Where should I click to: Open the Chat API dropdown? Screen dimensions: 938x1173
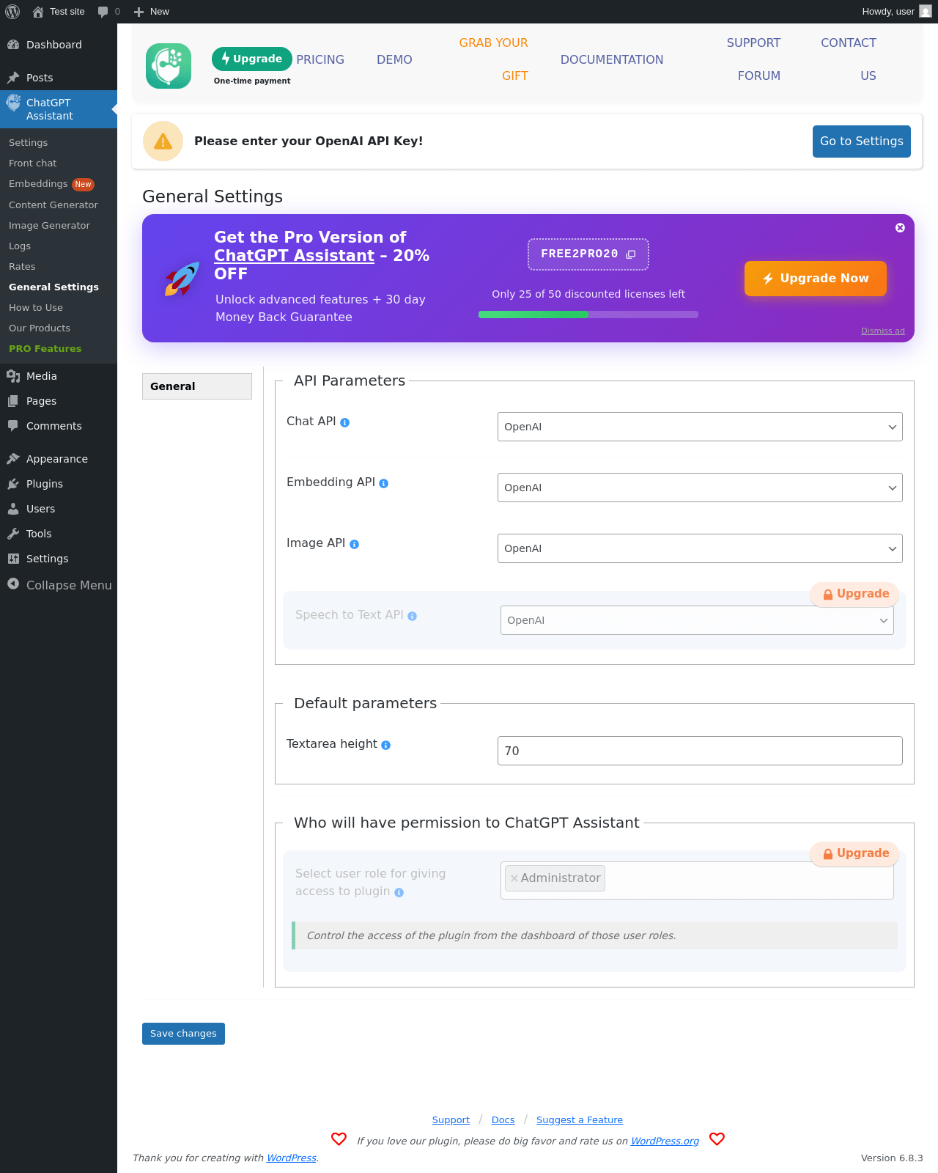tap(699, 427)
